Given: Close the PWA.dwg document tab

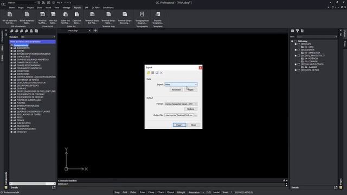Looking at the screenshot, I should pyautogui.click(x=89, y=30).
